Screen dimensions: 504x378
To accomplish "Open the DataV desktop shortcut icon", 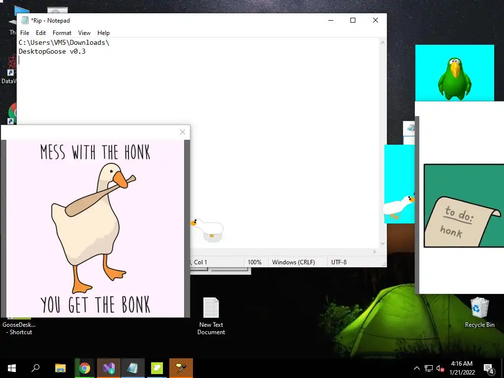I will click(9, 70).
